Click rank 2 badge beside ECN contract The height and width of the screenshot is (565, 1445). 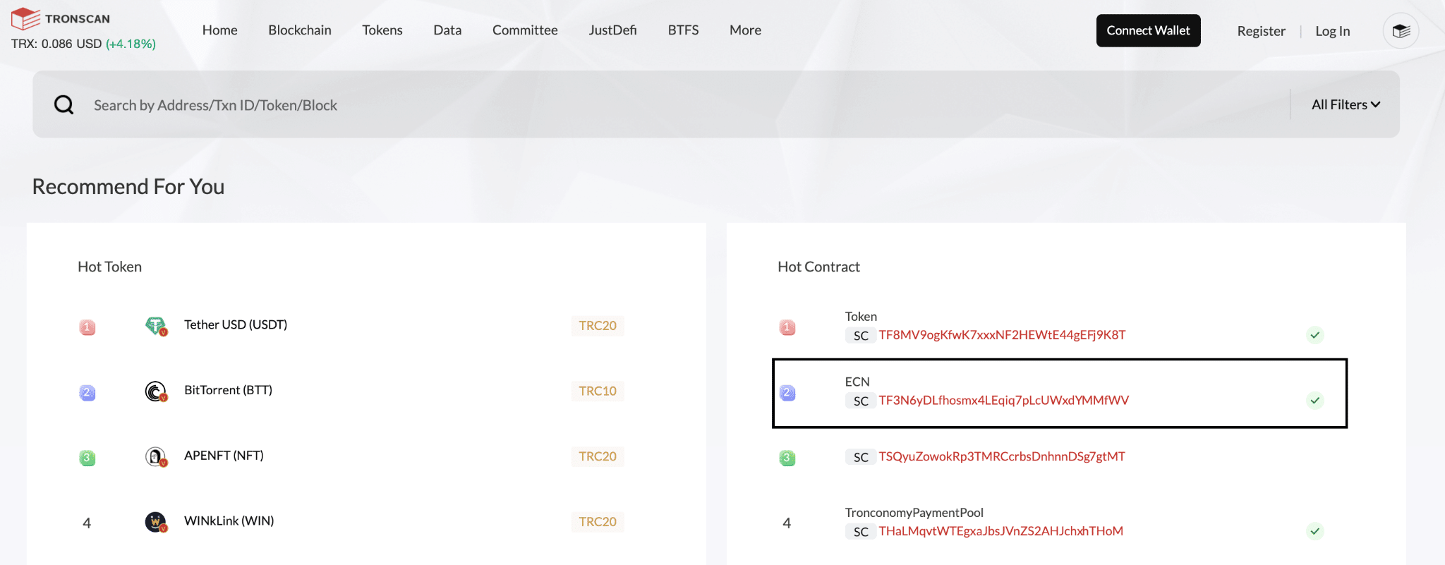coord(787,392)
